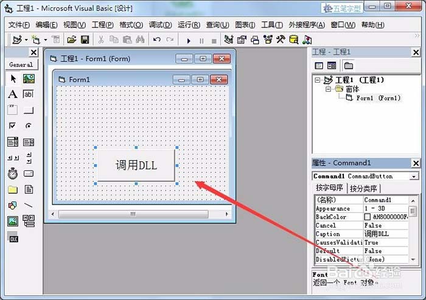The height and width of the screenshot is (300, 426).
Task: Click Toggle Folders icon in project panel
Action: click(x=348, y=66)
